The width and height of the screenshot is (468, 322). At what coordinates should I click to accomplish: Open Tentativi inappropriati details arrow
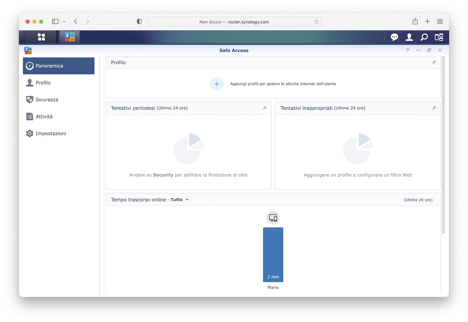tap(434, 108)
